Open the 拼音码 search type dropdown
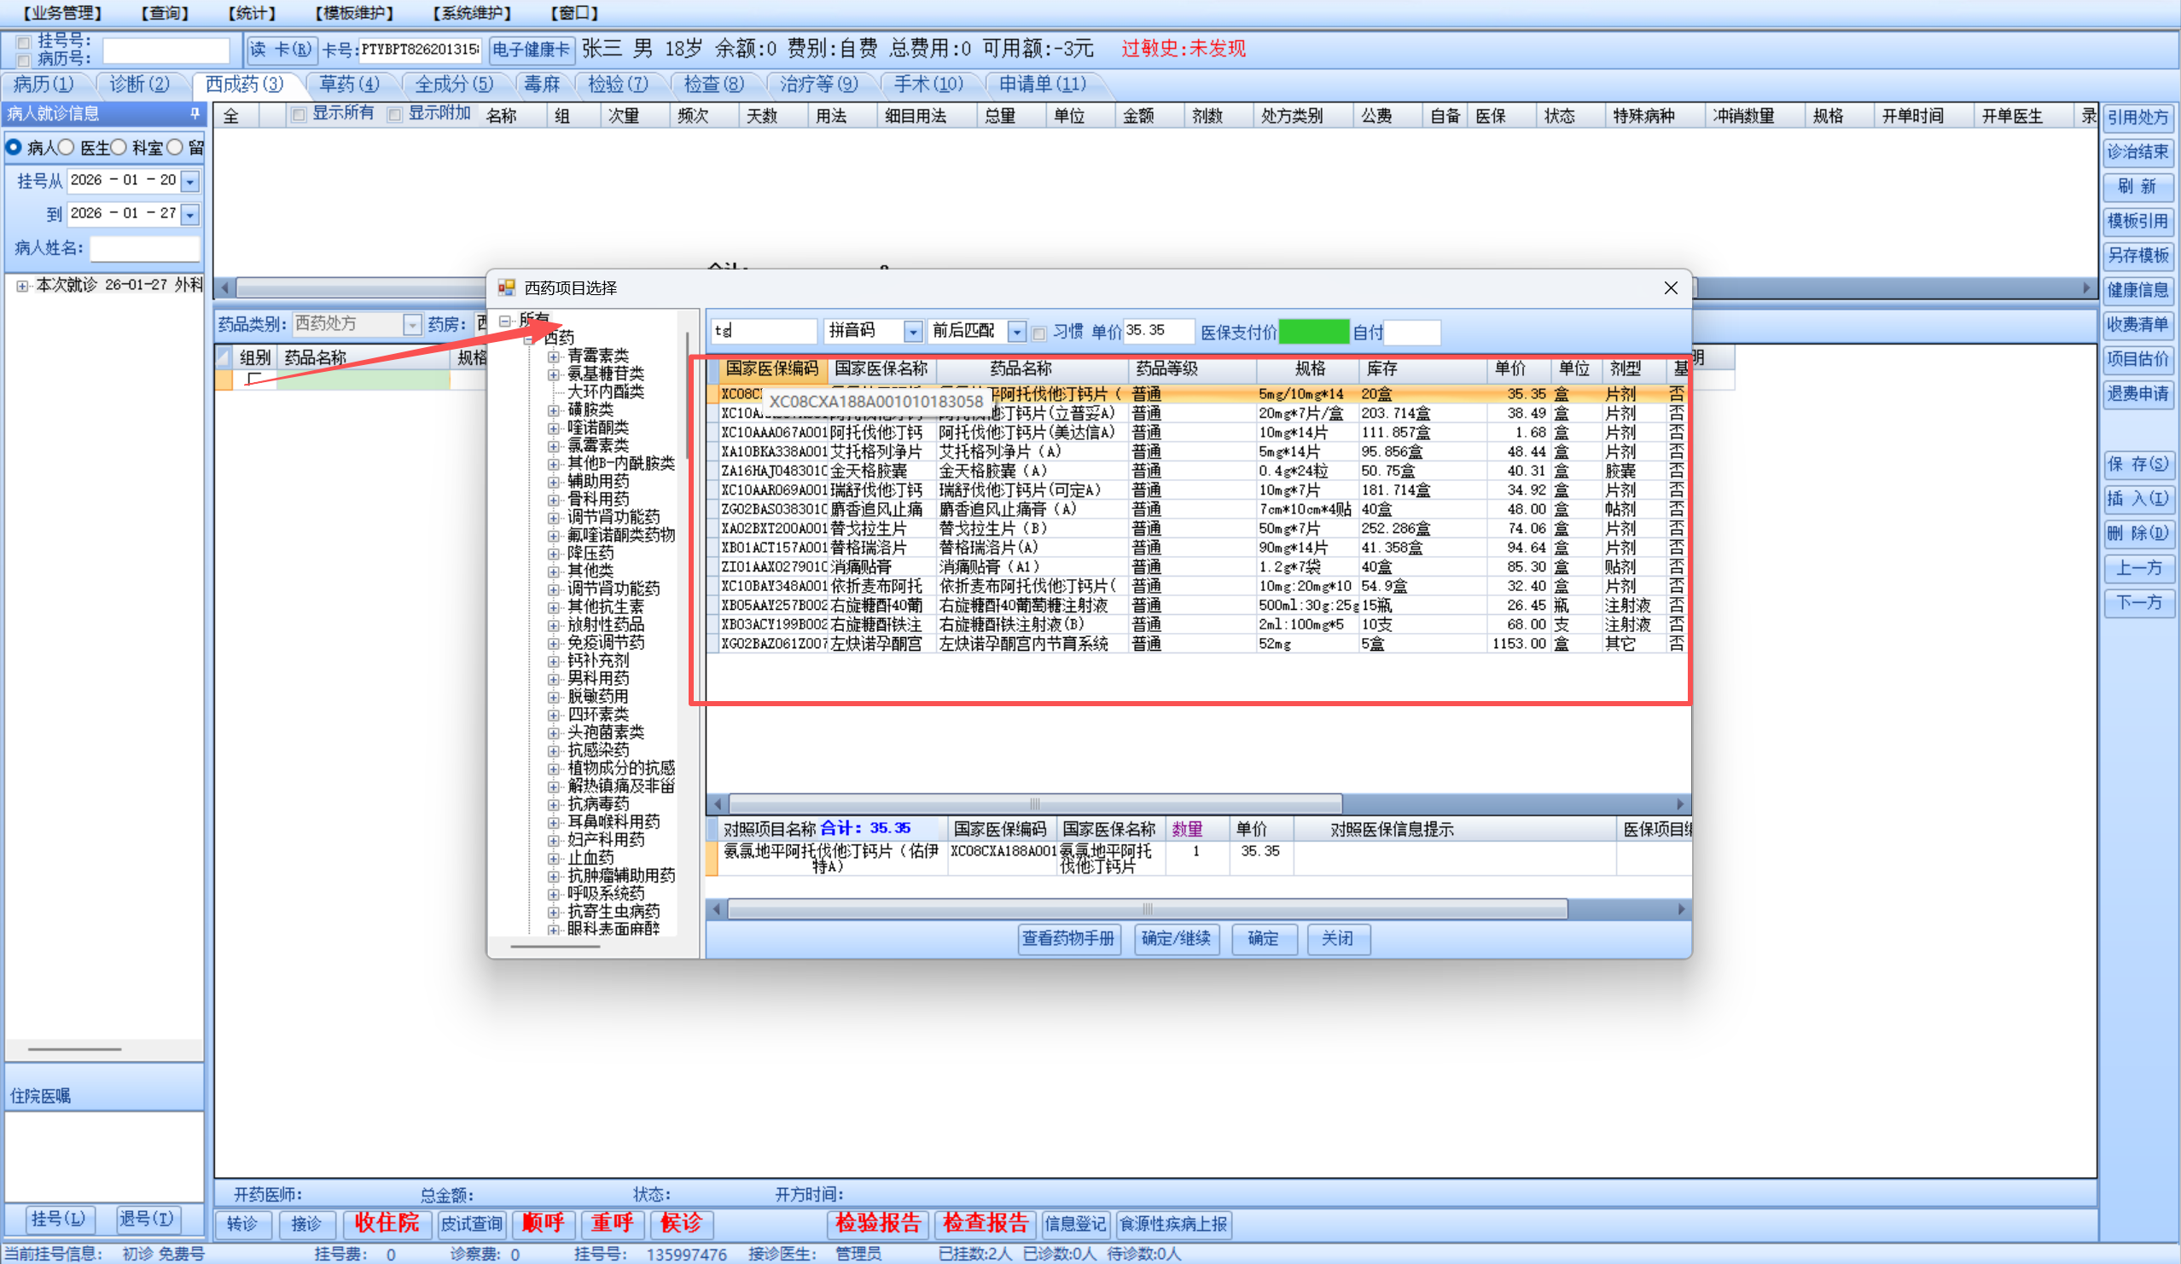 click(912, 333)
